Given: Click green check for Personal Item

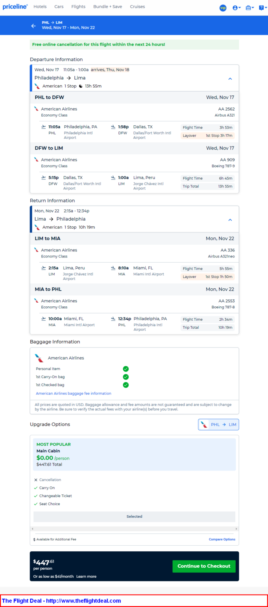Looking at the screenshot, I should coord(126,369).
